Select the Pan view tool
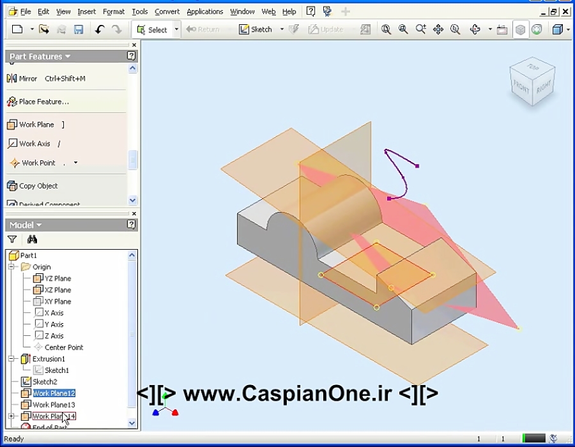 pos(439,29)
